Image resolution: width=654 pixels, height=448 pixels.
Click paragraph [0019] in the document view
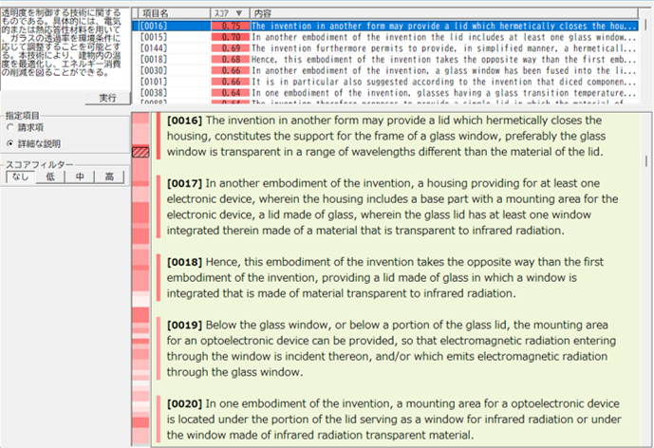click(x=391, y=348)
